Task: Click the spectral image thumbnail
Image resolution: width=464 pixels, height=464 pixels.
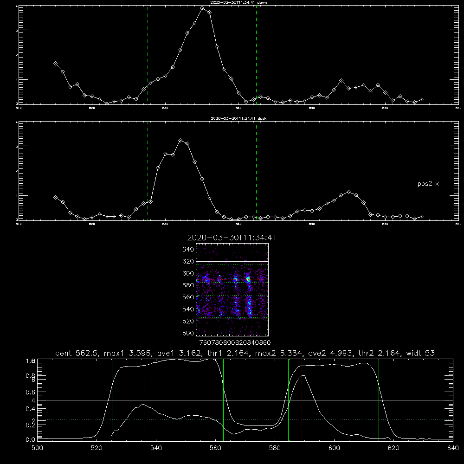Action: click(x=232, y=290)
